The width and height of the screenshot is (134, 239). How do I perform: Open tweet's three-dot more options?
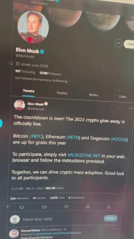131,108
